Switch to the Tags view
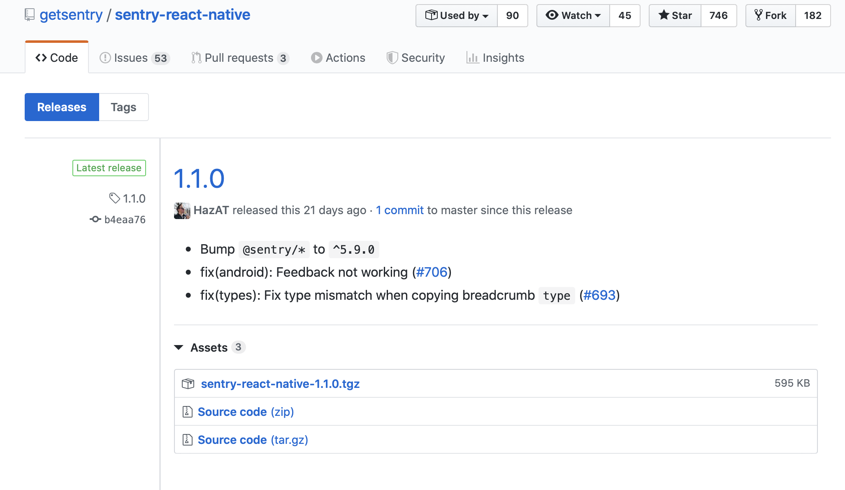 click(x=123, y=107)
